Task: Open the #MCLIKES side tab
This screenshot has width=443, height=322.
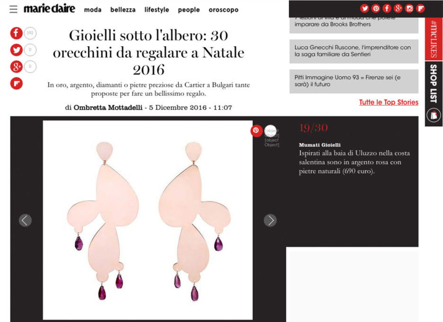Action: (434, 39)
